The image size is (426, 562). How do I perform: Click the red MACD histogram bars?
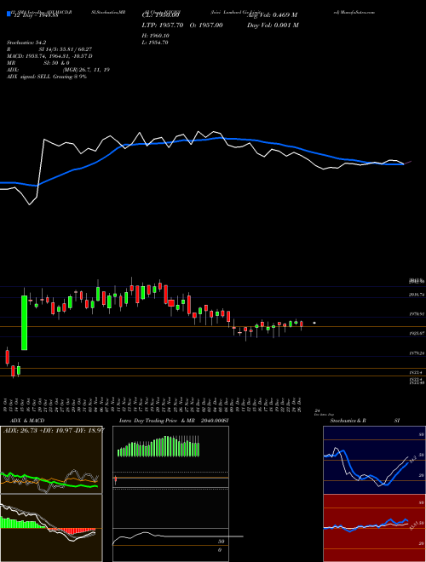click(72, 530)
